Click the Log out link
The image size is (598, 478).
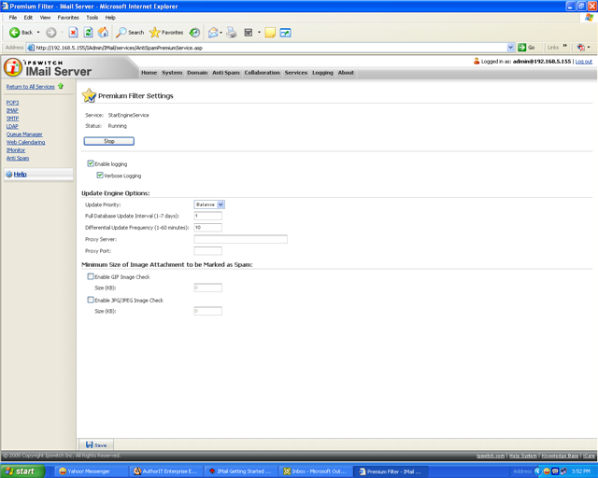tap(583, 62)
